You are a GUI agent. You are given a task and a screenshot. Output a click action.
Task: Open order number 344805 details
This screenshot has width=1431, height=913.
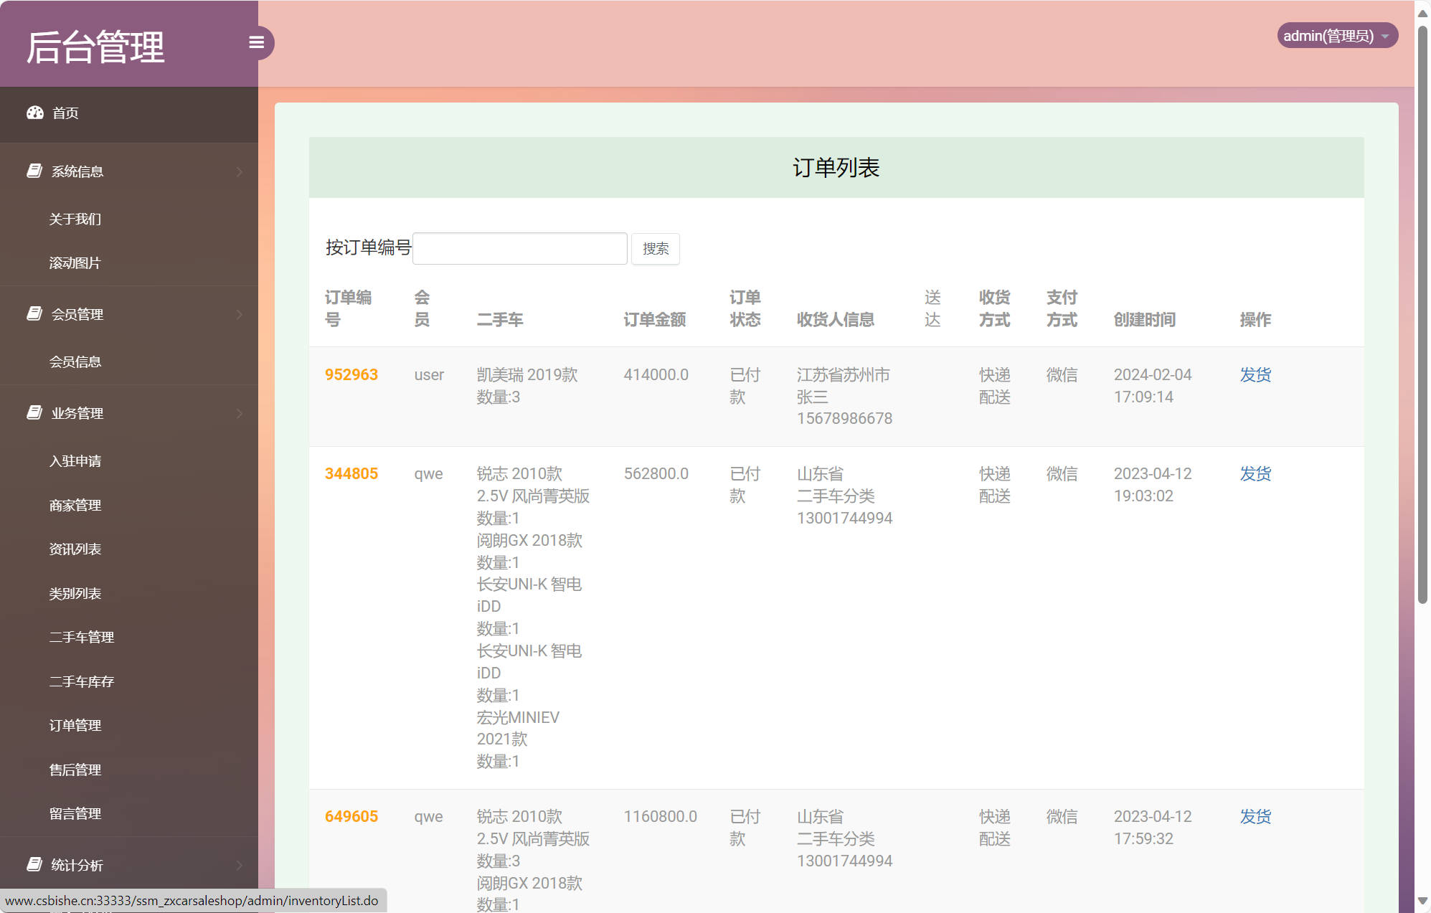[x=351, y=473]
